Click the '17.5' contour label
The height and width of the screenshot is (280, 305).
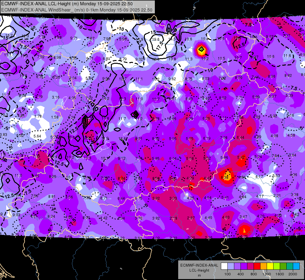pyautogui.click(x=160, y=46)
